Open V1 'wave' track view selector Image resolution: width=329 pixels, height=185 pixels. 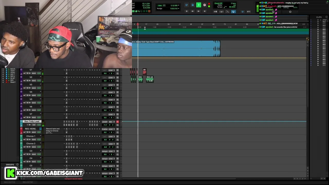point(34,73)
